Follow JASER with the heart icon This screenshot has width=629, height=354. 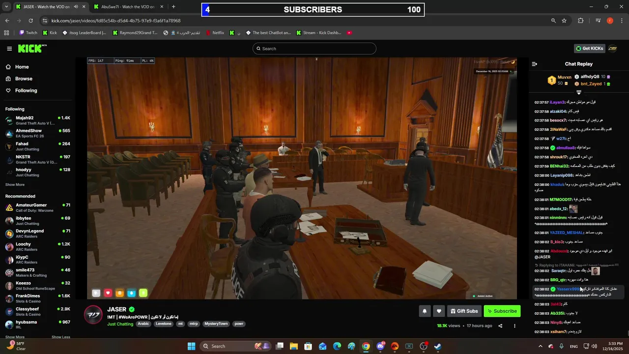[x=439, y=311]
